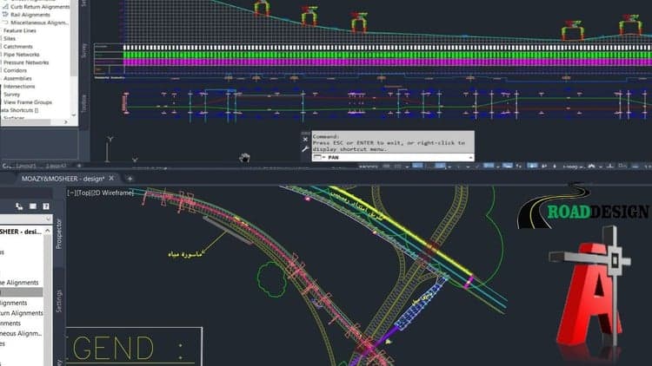Screen dimensions: 652x366
Task: Click upper tree horizontal scrollbar right arrow
Action: pos(66,122)
